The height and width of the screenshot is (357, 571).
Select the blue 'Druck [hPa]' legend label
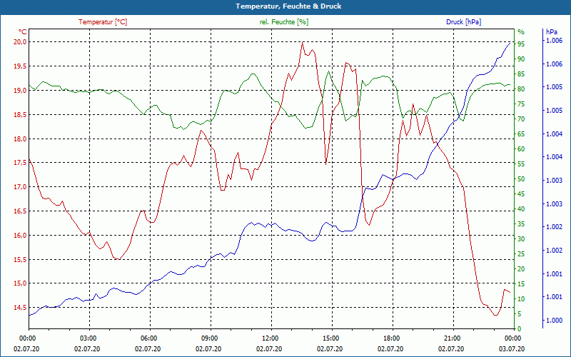463,22
